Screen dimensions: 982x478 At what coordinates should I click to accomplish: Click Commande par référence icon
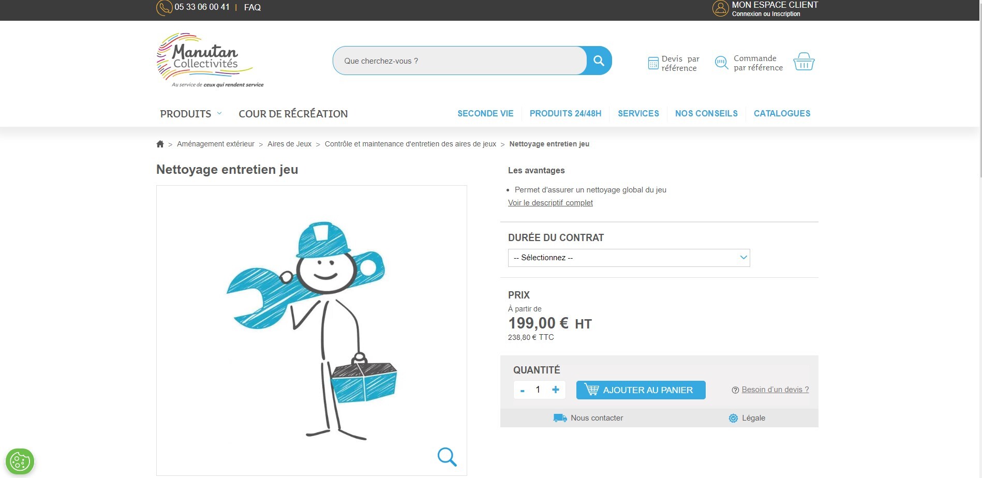tap(721, 63)
